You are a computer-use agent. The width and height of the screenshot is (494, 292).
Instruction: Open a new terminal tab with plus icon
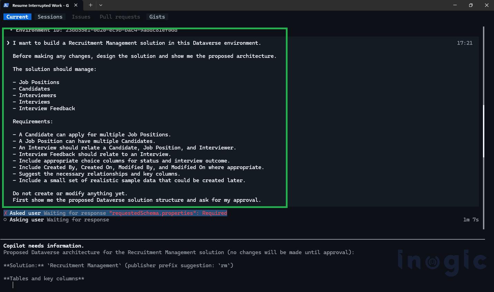pos(90,5)
